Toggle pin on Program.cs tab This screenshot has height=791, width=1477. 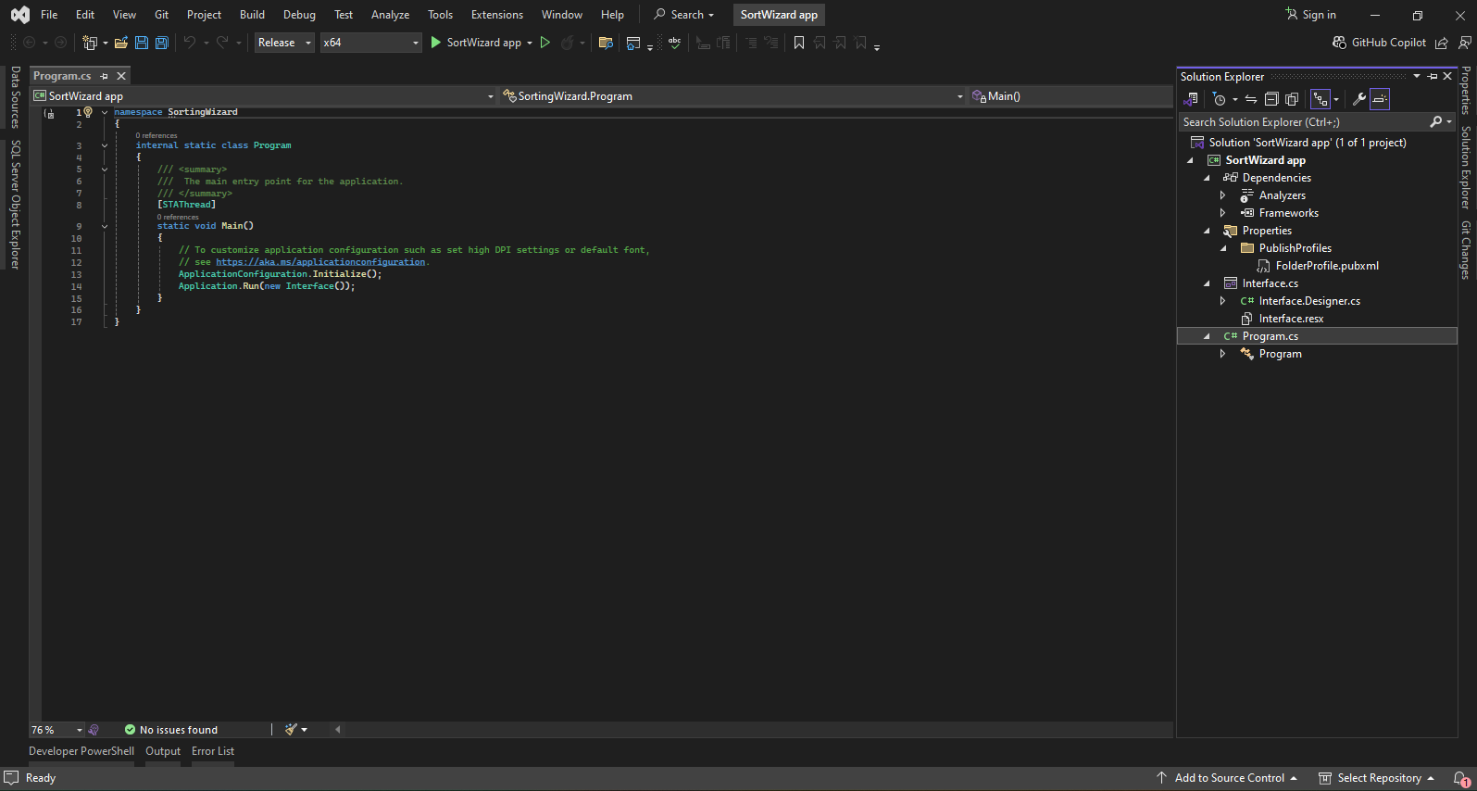tap(104, 76)
